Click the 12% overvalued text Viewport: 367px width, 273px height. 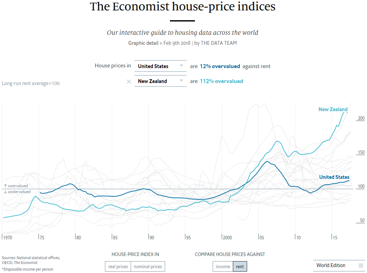point(220,66)
